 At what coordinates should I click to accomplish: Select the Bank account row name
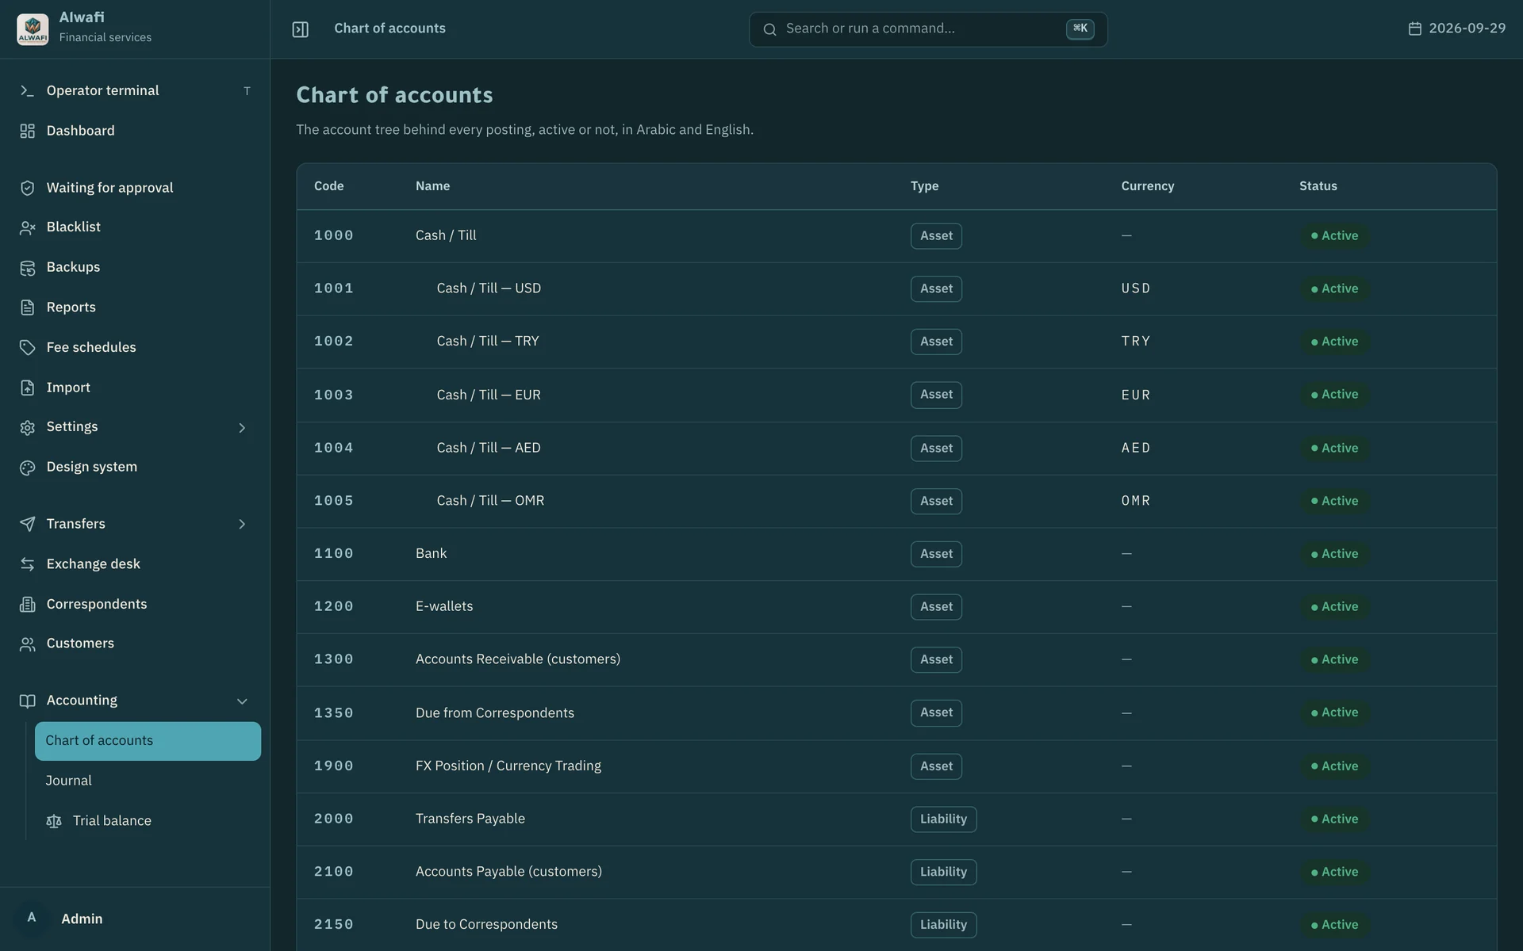click(431, 554)
